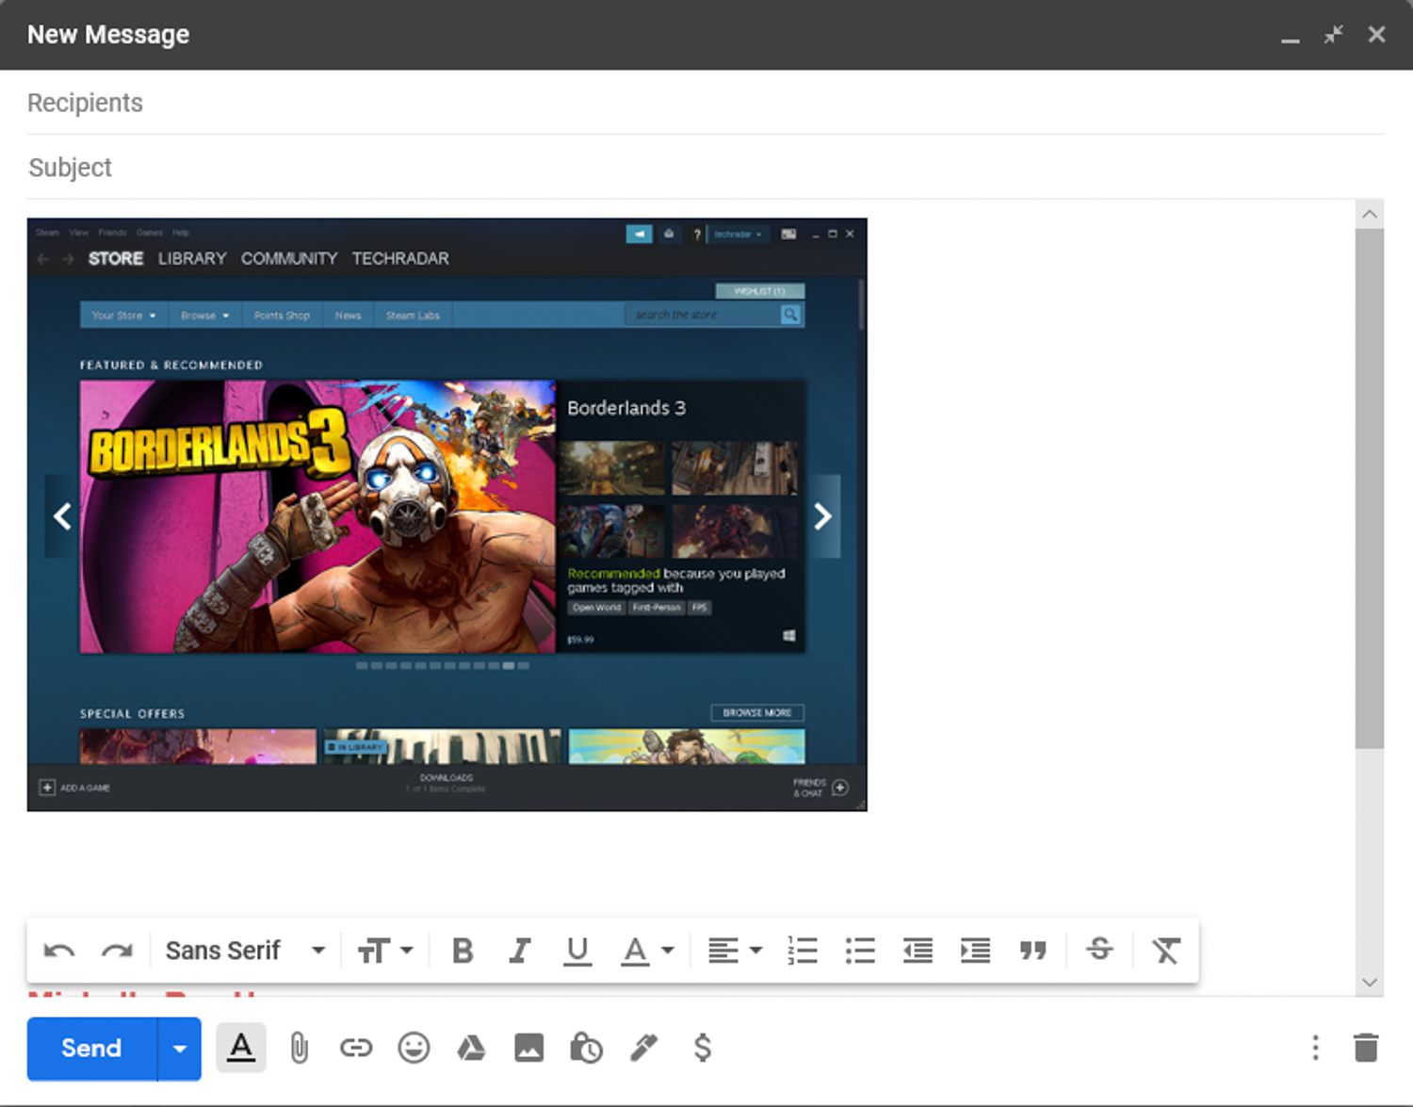Click the message body scrollbar thumb
This screenshot has height=1107, width=1413.
click(x=1370, y=489)
